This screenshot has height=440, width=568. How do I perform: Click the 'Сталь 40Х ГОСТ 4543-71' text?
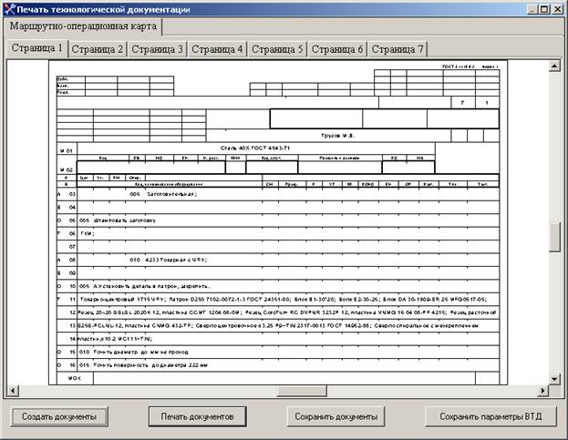click(255, 148)
